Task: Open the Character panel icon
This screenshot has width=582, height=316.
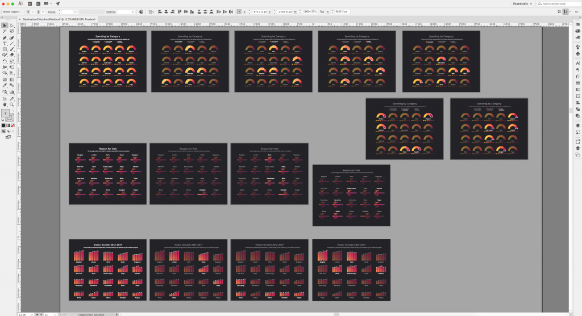Action: [x=578, y=63]
